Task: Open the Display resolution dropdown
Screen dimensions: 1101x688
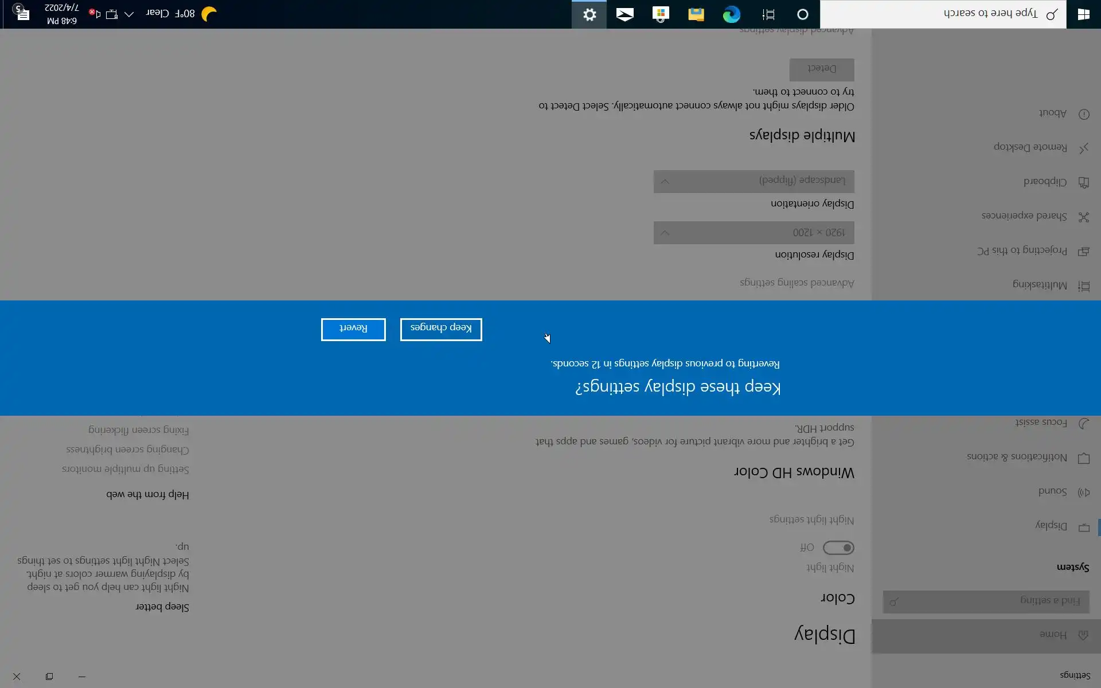Action: click(753, 233)
